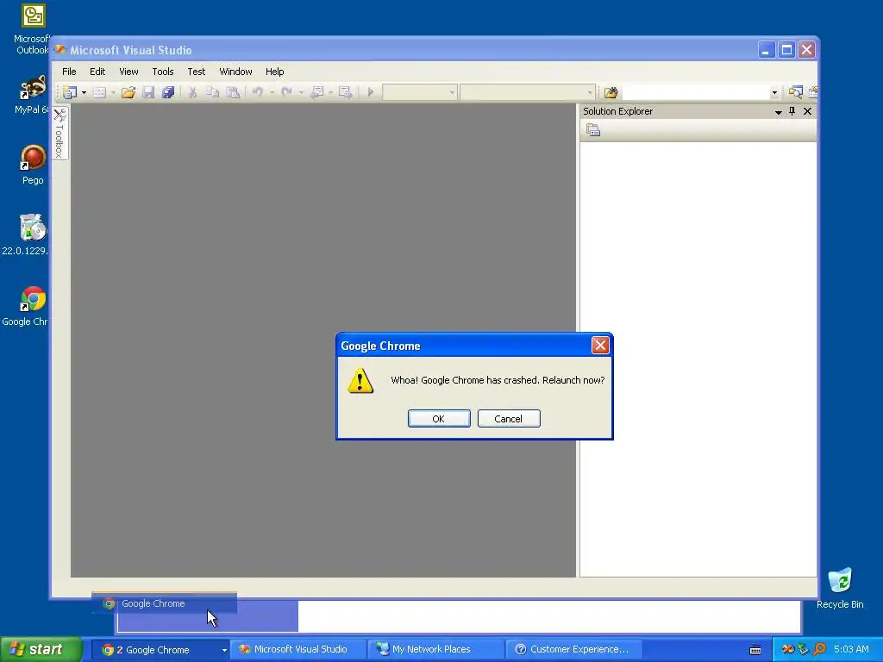The height and width of the screenshot is (662, 883).
Task: Click the Start button
Action: (x=41, y=650)
